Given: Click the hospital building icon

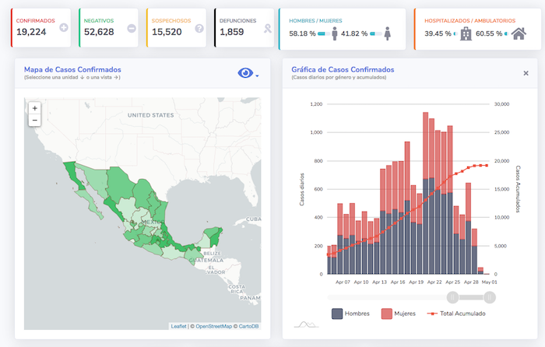Looking at the screenshot, I should click(x=465, y=33).
